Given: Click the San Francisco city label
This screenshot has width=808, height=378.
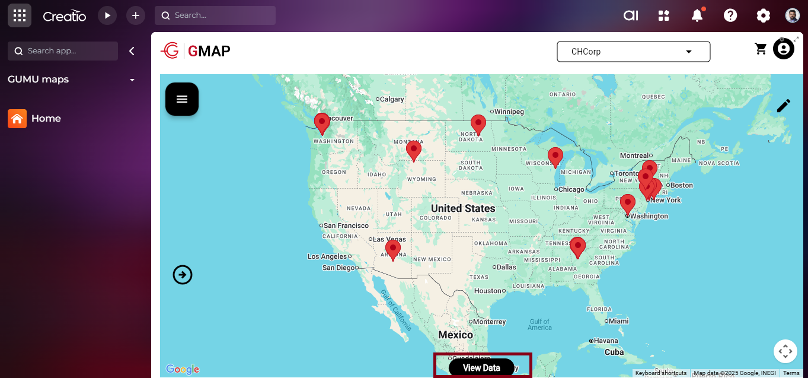Looking at the screenshot, I should click(346, 225).
